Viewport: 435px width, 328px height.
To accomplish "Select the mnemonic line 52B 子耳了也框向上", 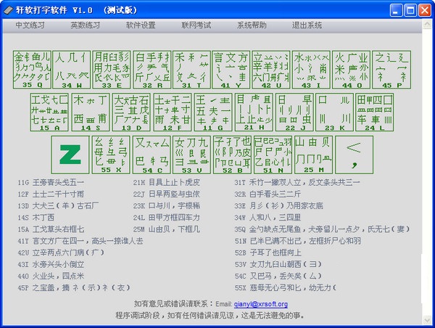I will coord(268,253).
